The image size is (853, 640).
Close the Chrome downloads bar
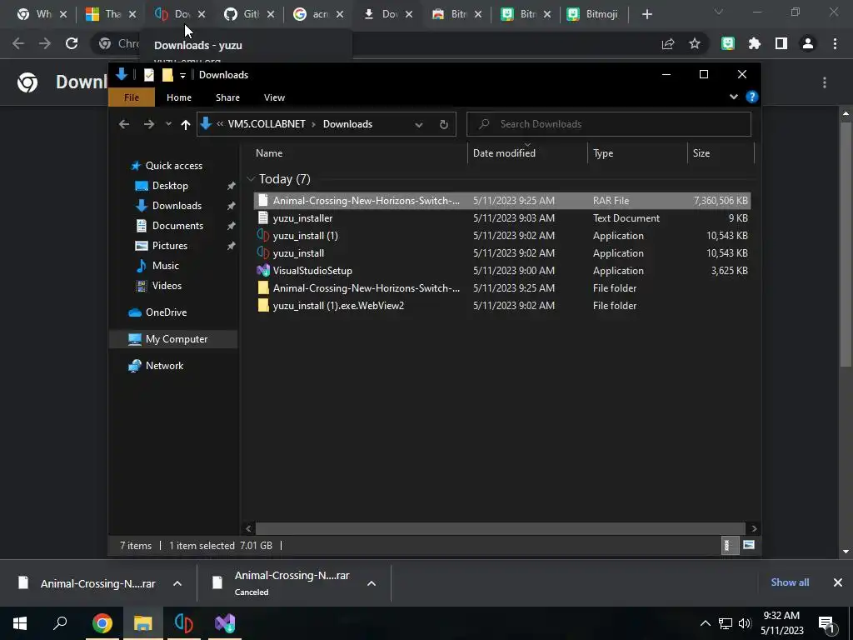tap(838, 582)
